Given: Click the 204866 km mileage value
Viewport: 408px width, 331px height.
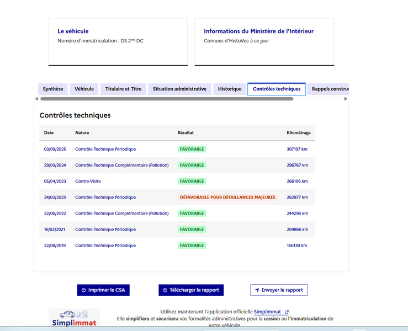Looking at the screenshot, I should tap(298, 229).
